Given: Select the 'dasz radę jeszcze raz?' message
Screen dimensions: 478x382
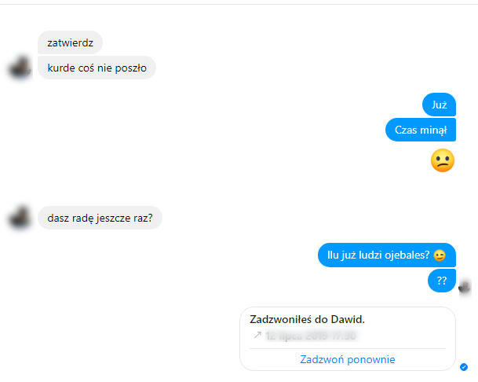Looking at the screenshot, I should 100,218.
